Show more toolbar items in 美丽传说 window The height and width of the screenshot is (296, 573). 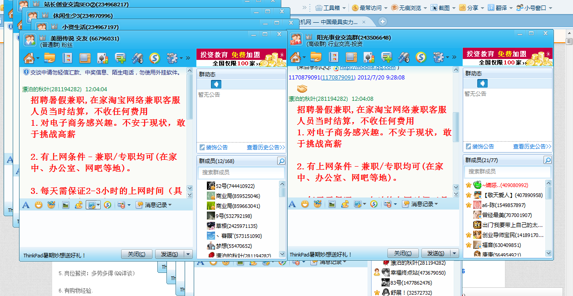(188, 58)
